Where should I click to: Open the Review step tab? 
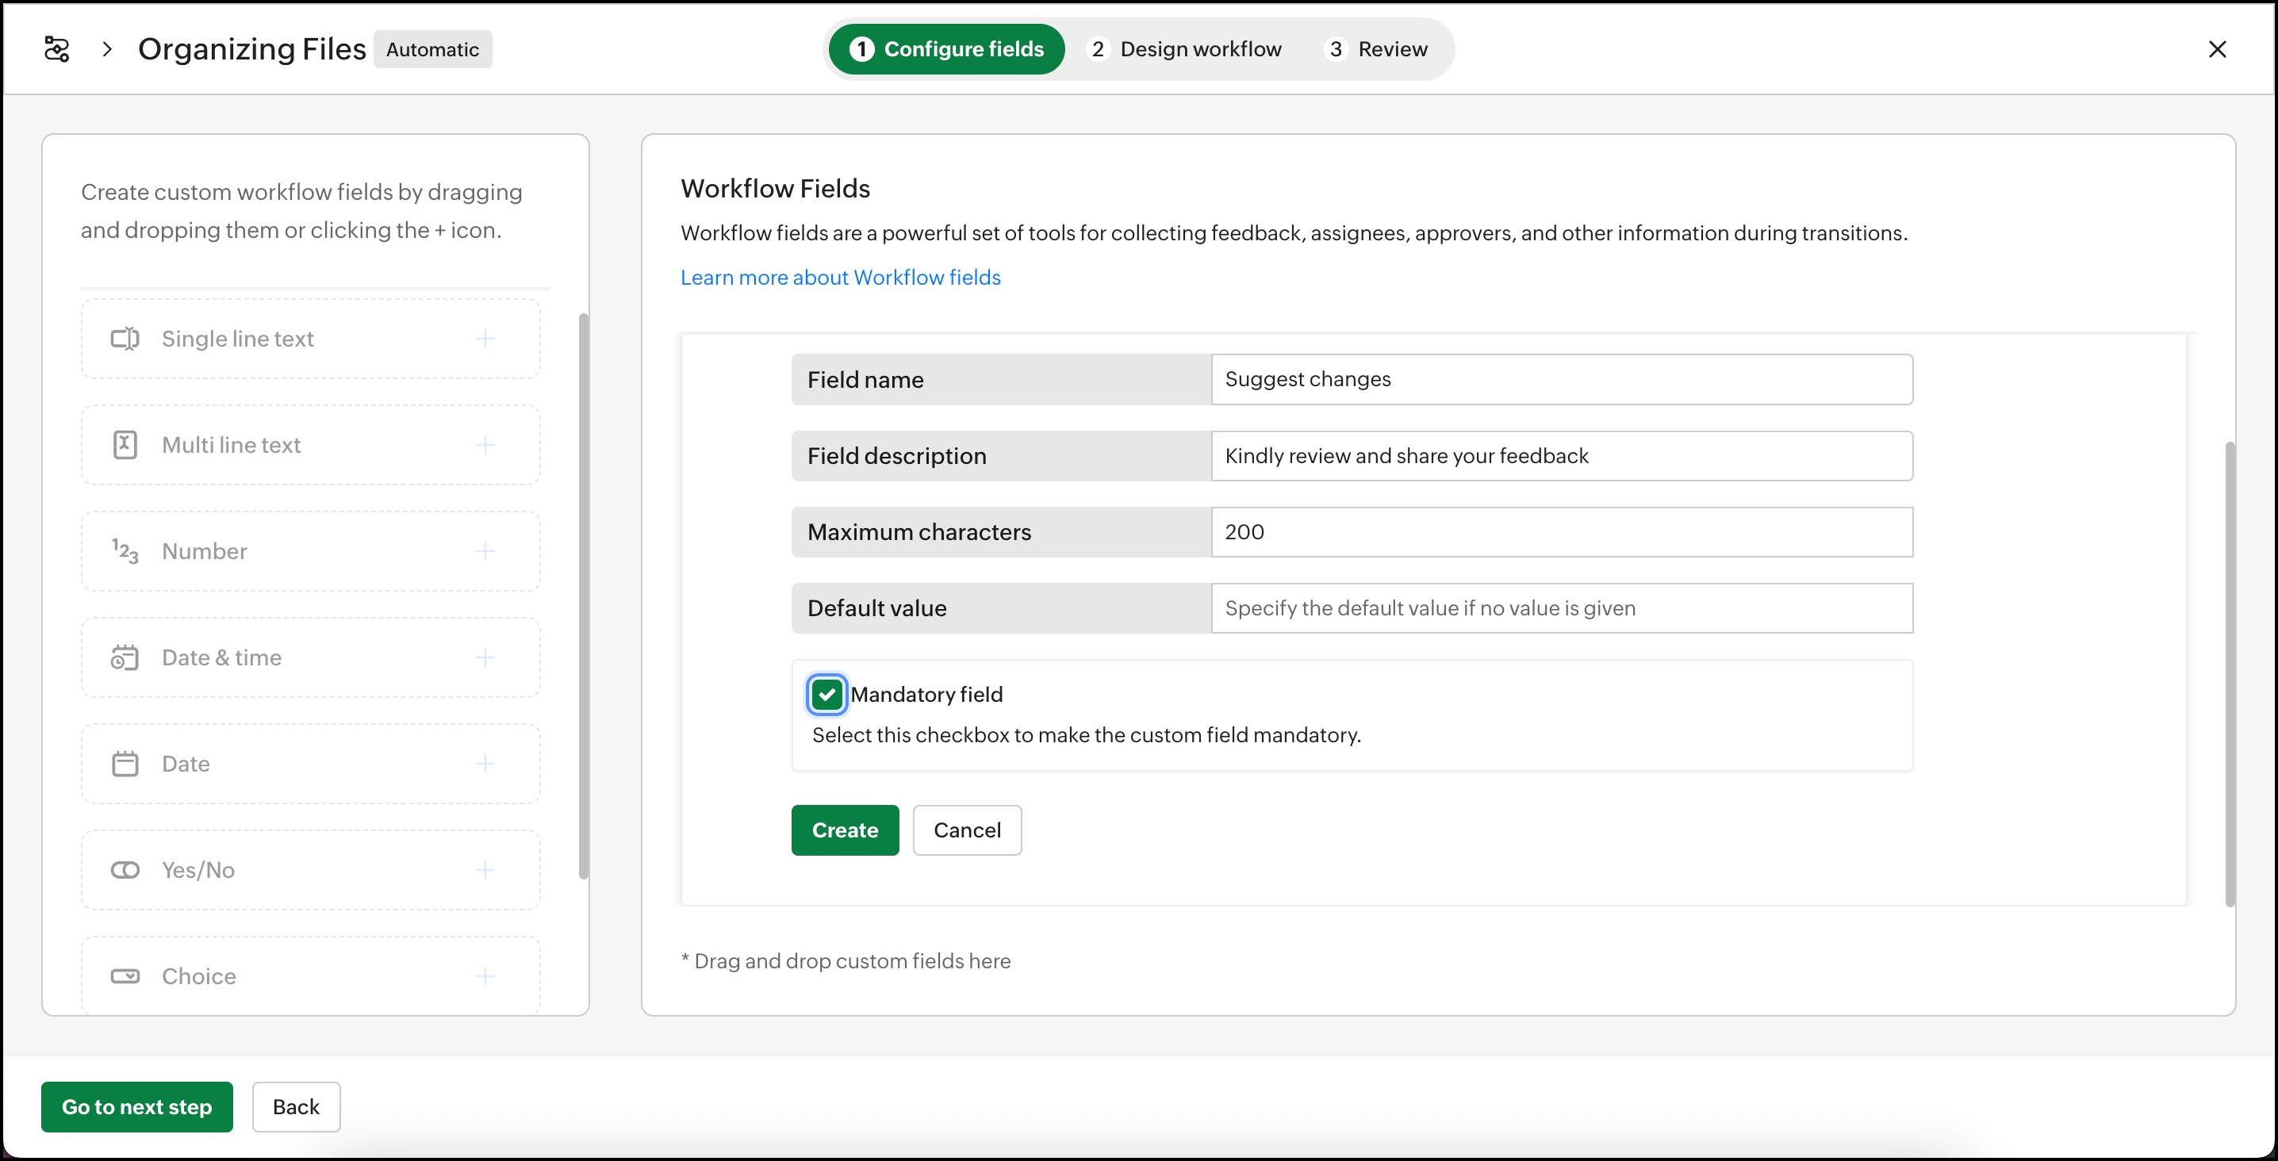click(1378, 48)
